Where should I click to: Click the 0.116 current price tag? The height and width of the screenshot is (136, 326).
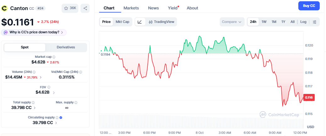[309, 97]
